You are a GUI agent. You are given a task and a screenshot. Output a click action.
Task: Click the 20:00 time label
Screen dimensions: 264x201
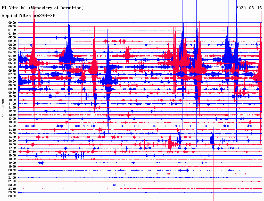tap(12, 170)
